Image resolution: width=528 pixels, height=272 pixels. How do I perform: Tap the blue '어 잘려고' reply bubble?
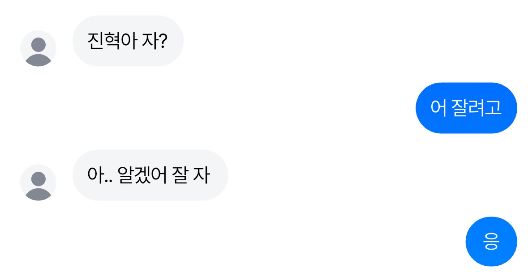[x=466, y=108]
